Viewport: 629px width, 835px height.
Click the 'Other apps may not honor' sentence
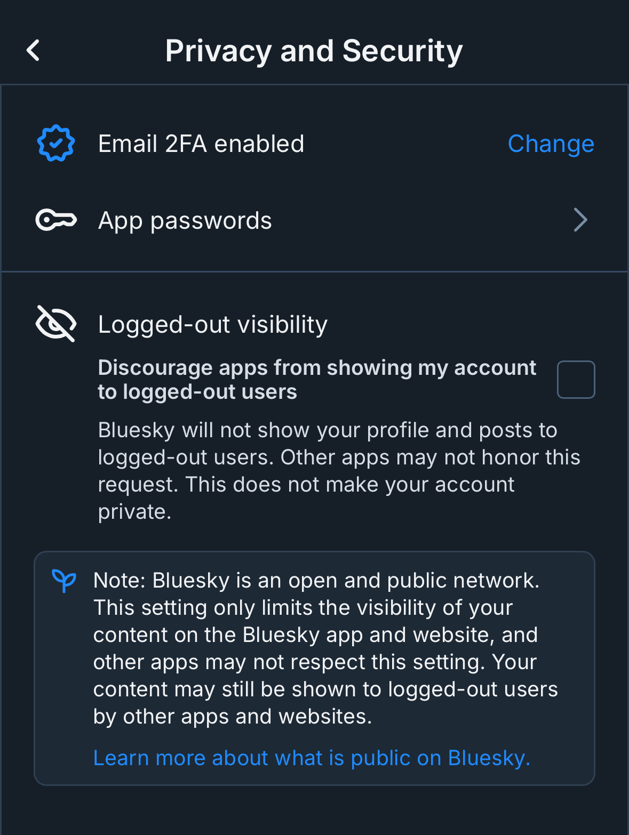[430, 457]
